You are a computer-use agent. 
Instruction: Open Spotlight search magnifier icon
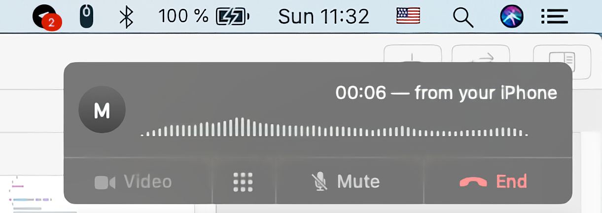tap(462, 18)
